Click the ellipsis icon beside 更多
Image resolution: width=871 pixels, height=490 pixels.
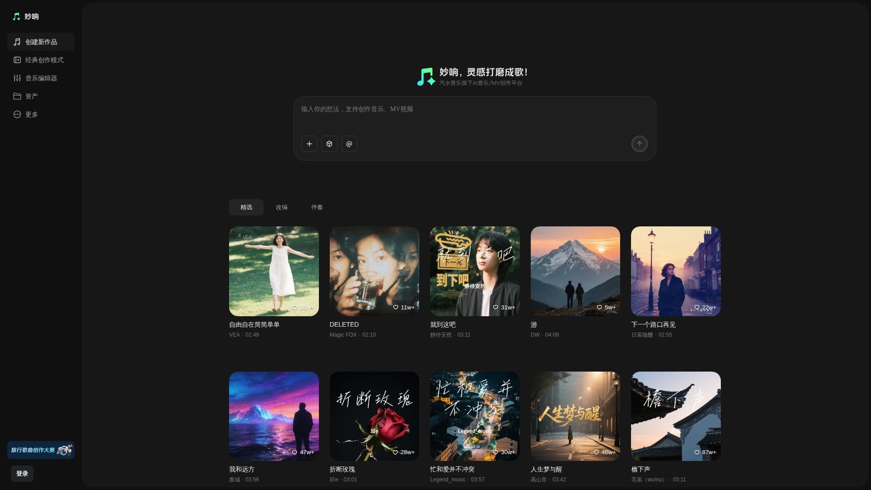(17, 114)
